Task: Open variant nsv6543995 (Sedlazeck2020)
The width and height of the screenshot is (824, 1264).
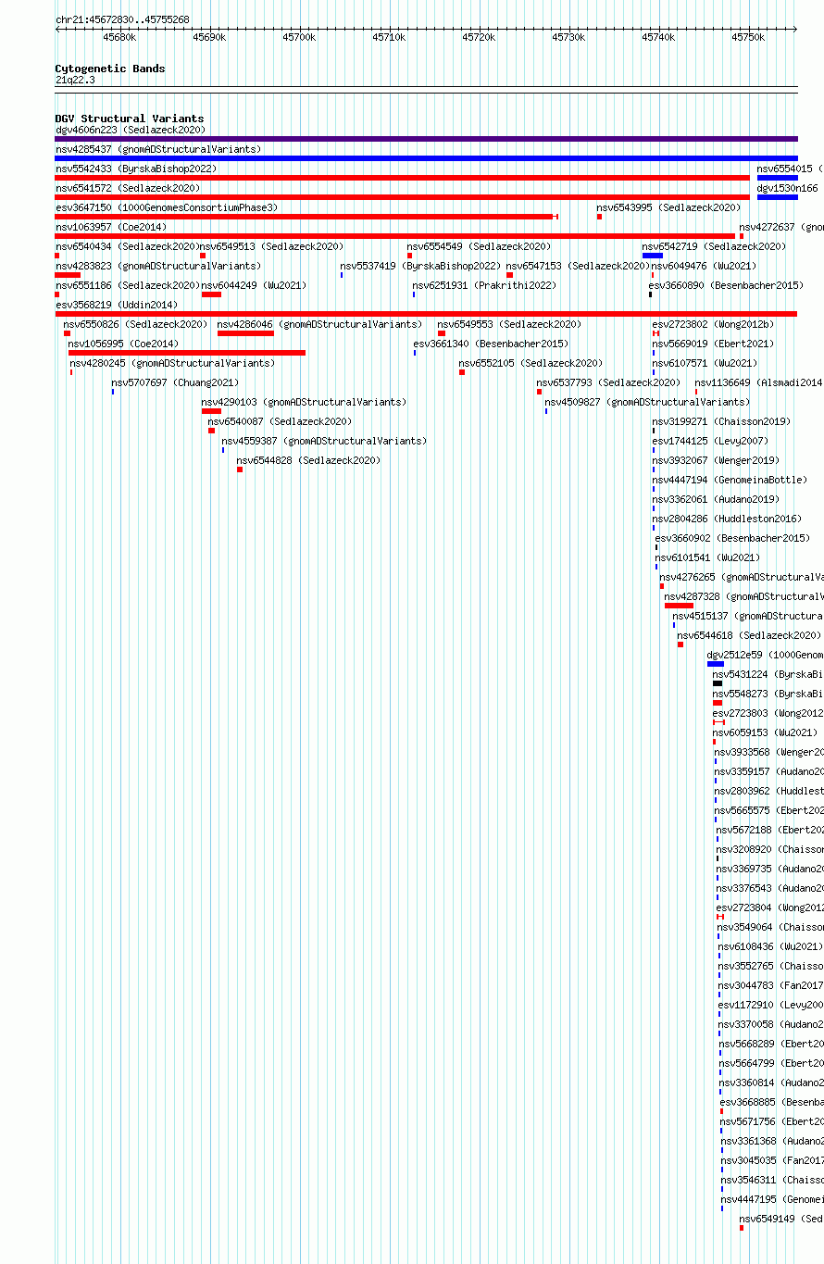Action: click(668, 208)
